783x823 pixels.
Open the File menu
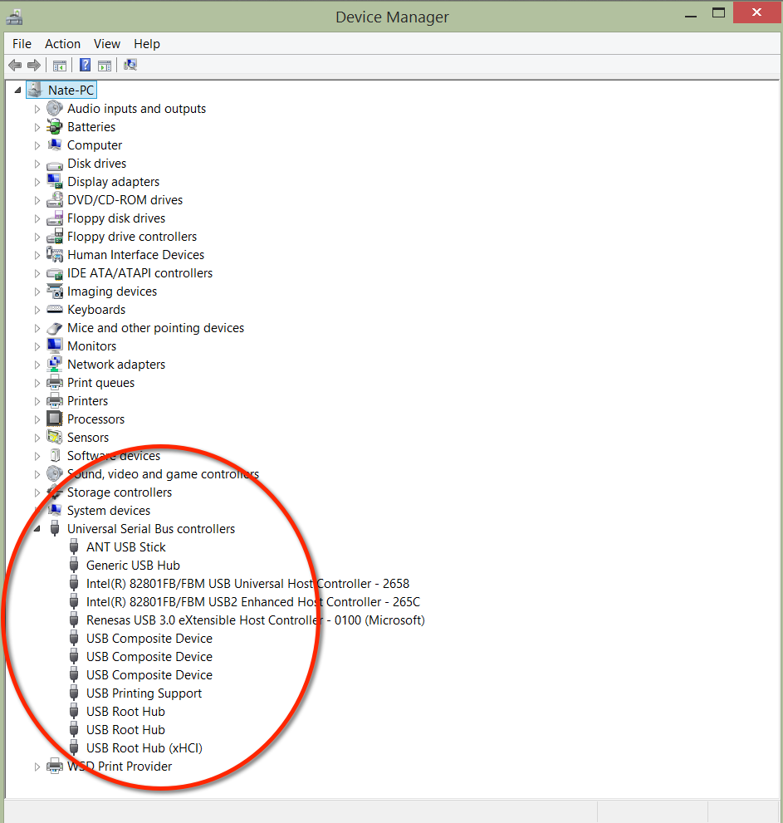pyautogui.click(x=22, y=44)
